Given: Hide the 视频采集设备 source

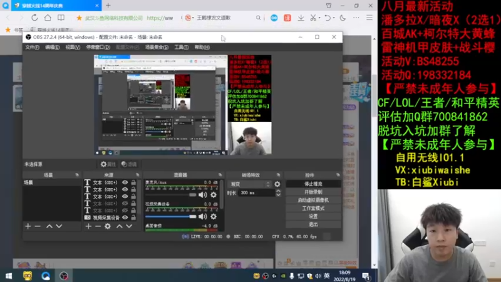Looking at the screenshot, I should 125,217.
